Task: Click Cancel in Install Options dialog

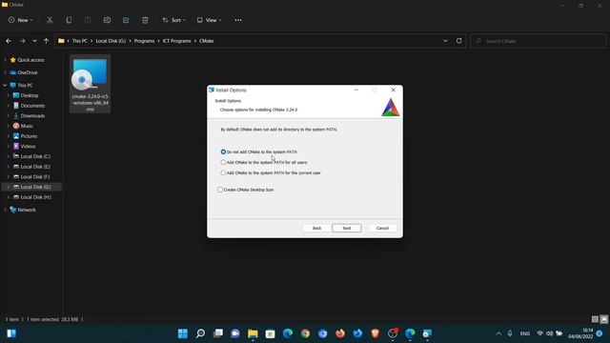Action: [382, 229]
